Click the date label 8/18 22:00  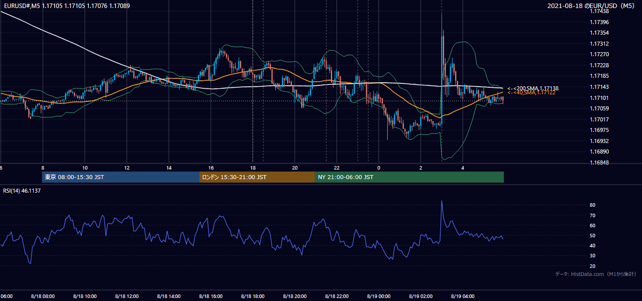[x=337, y=296]
